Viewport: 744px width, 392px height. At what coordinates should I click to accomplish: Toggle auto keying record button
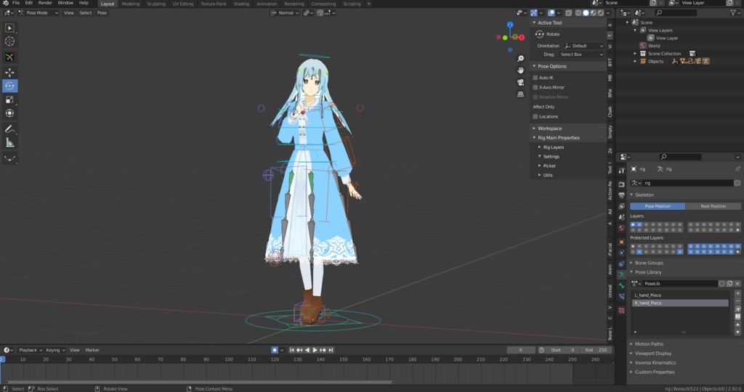(274, 350)
